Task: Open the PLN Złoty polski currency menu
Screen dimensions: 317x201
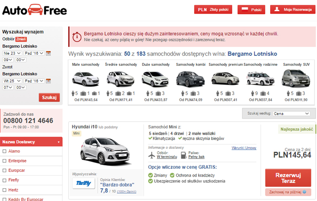Action: [213, 9]
